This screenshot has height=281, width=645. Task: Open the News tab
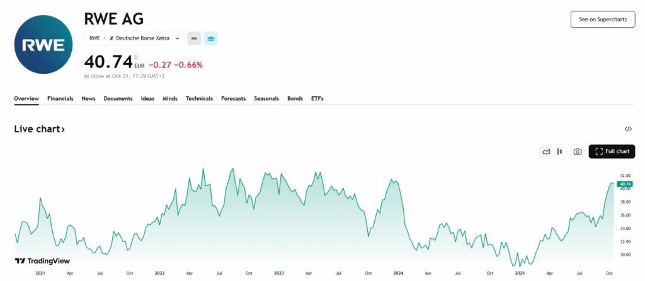point(89,99)
